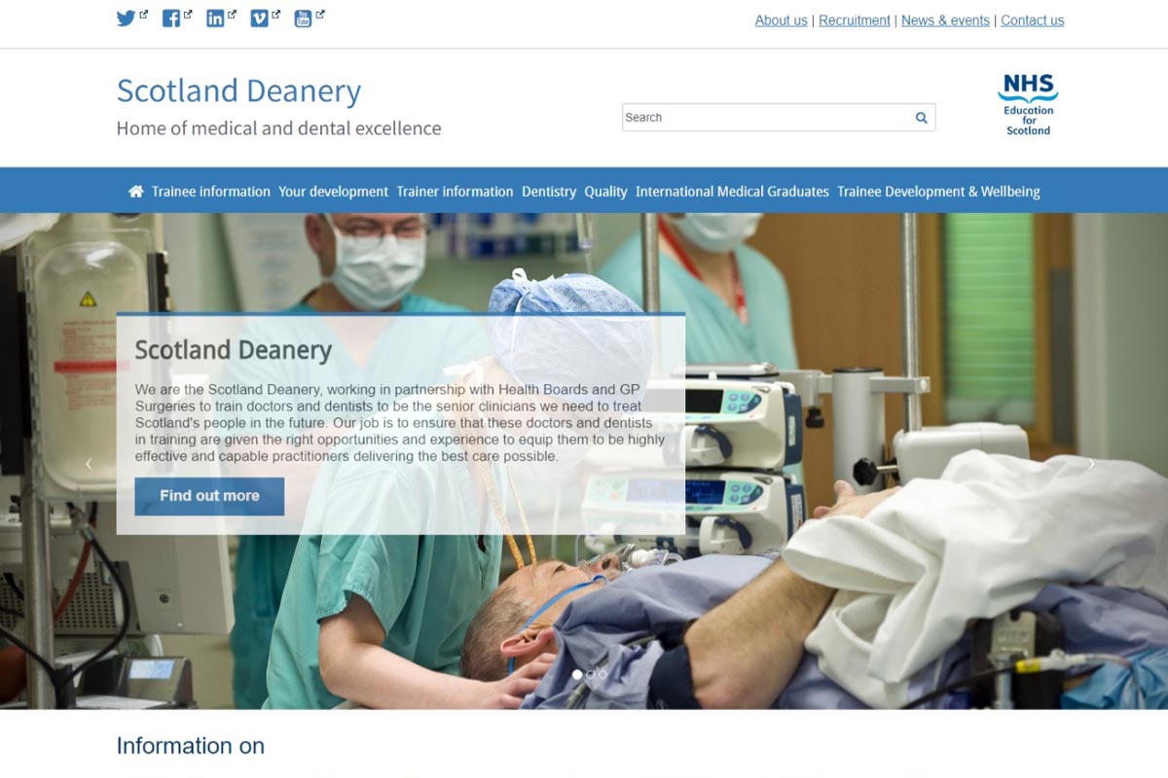The width and height of the screenshot is (1168, 778).
Task: Go to International Medical Graduates section
Action: coord(732,192)
